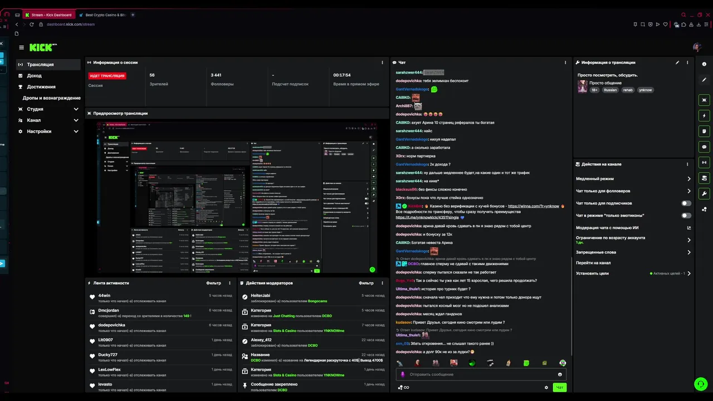Viewport: 713px width, 401px height.
Task: Click the Kick logo
Action: point(42,47)
